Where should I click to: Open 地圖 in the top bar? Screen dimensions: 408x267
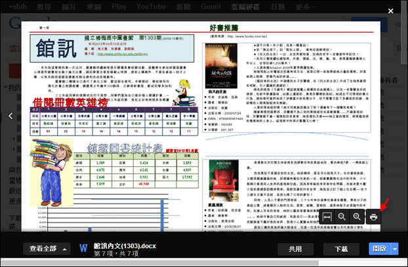point(94,7)
